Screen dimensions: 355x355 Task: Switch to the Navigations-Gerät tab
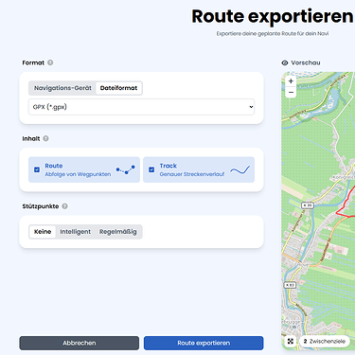click(62, 88)
